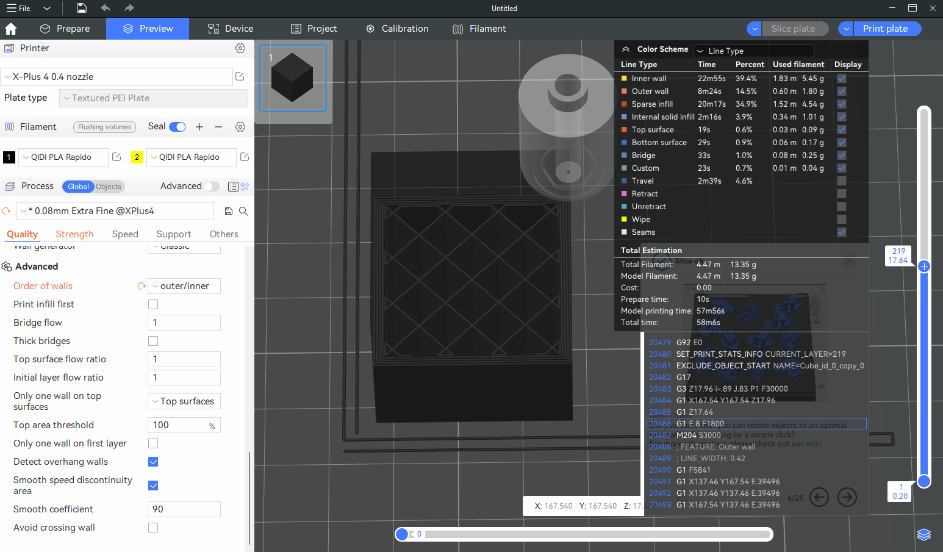Search process settings with magnifier icon
The height and width of the screenshot is (552, 943).
click(x=243, y=211)
